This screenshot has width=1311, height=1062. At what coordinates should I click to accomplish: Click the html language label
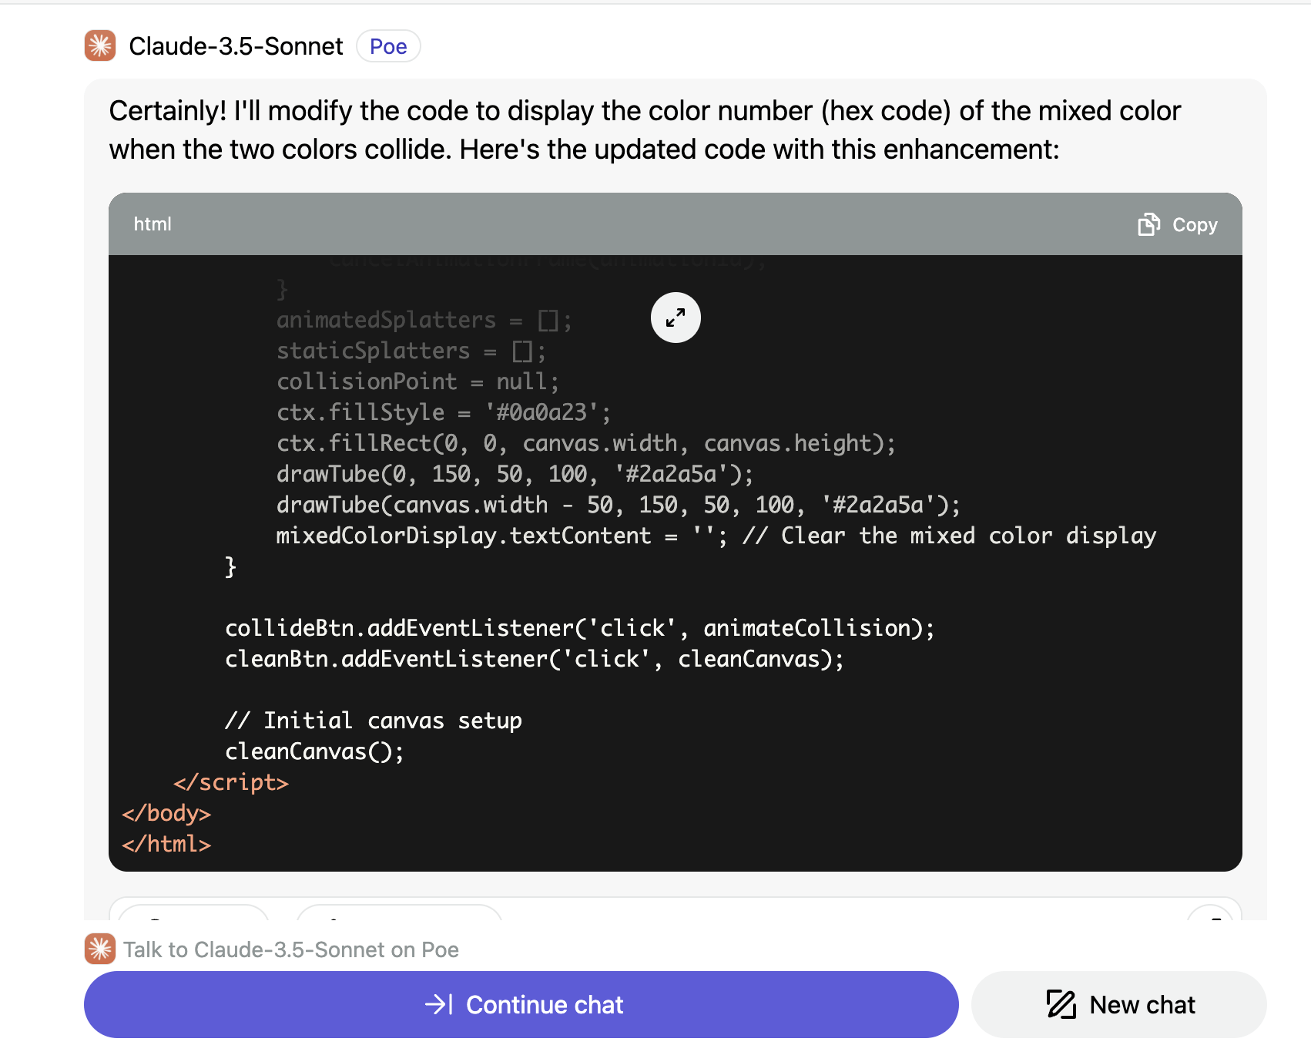pos(153,224)
